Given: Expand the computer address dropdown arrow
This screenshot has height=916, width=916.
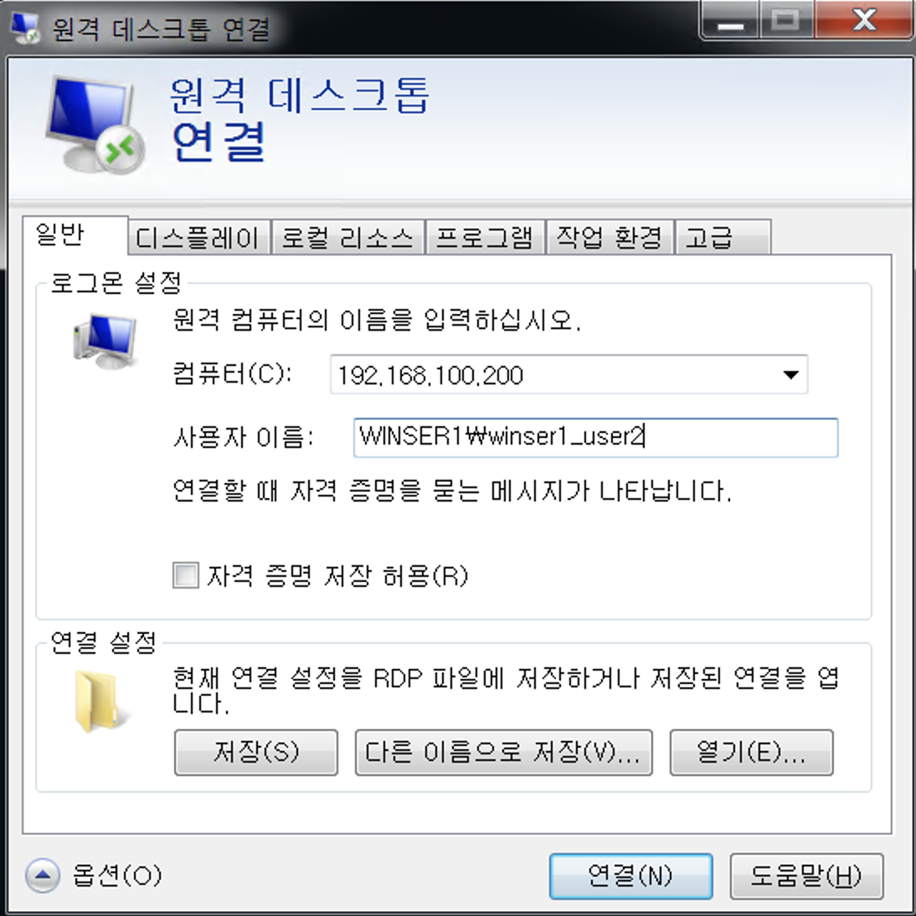Looking at the screenshot, I should coord(790,374).
